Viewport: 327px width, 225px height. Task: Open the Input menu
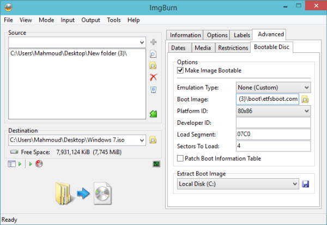68,20
